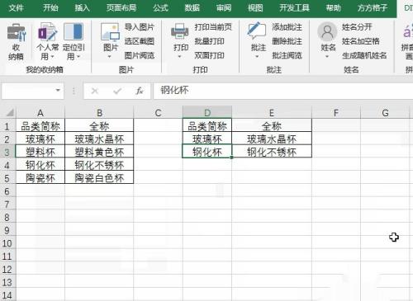Click the formula bar confirm checkmark
This screenshot has width=413, height=301.
click(117, 91)
